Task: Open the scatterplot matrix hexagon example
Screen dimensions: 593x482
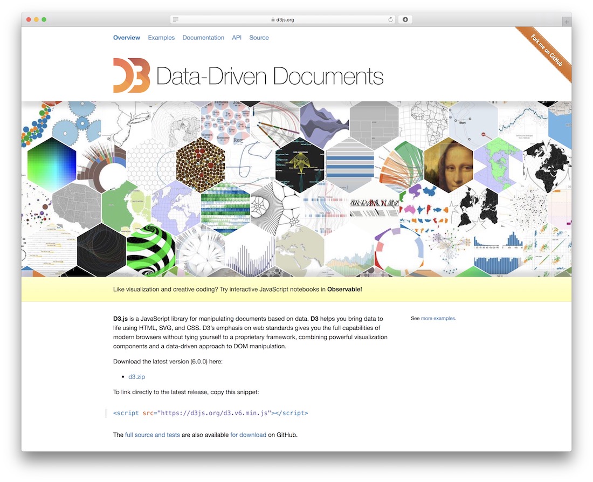Action: pos(548,251)
